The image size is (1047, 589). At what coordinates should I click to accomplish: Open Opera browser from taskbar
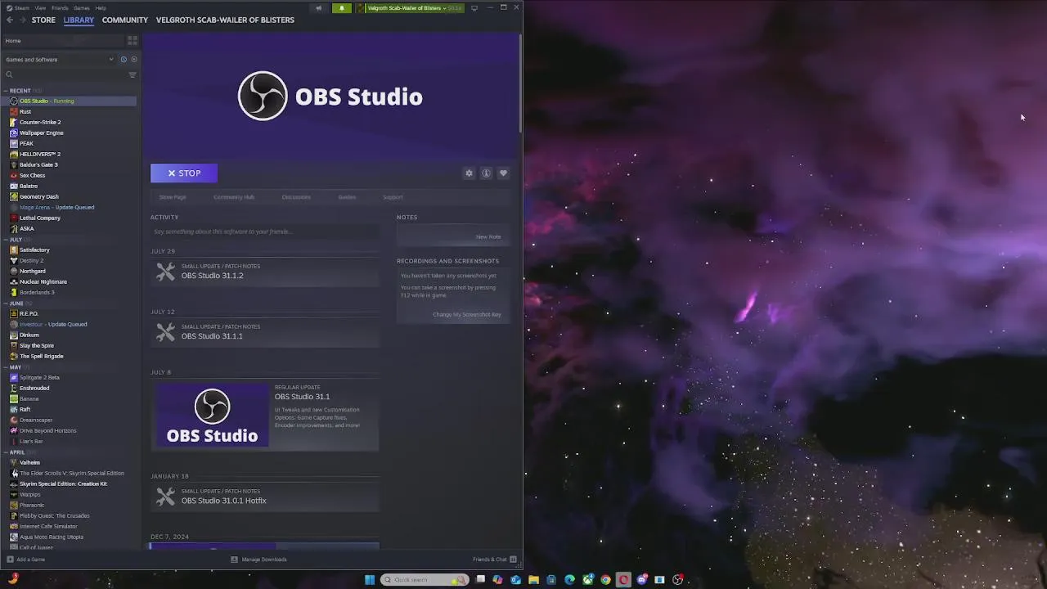(x=623, y=580)
